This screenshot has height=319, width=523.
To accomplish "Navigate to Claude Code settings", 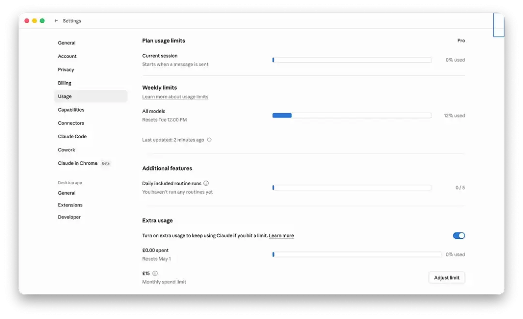I will pyautogui.click(x=72, y=136).
